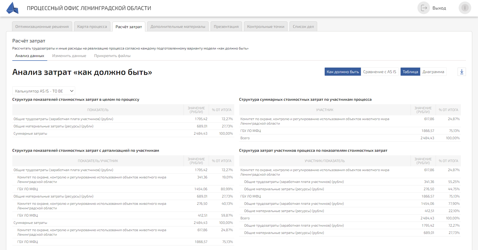Viewport: 478px width, 250px height.
Task: Click heading Структура суммарных стоимостных затрат по участникам процесса
Action: [x=305, y=99]
